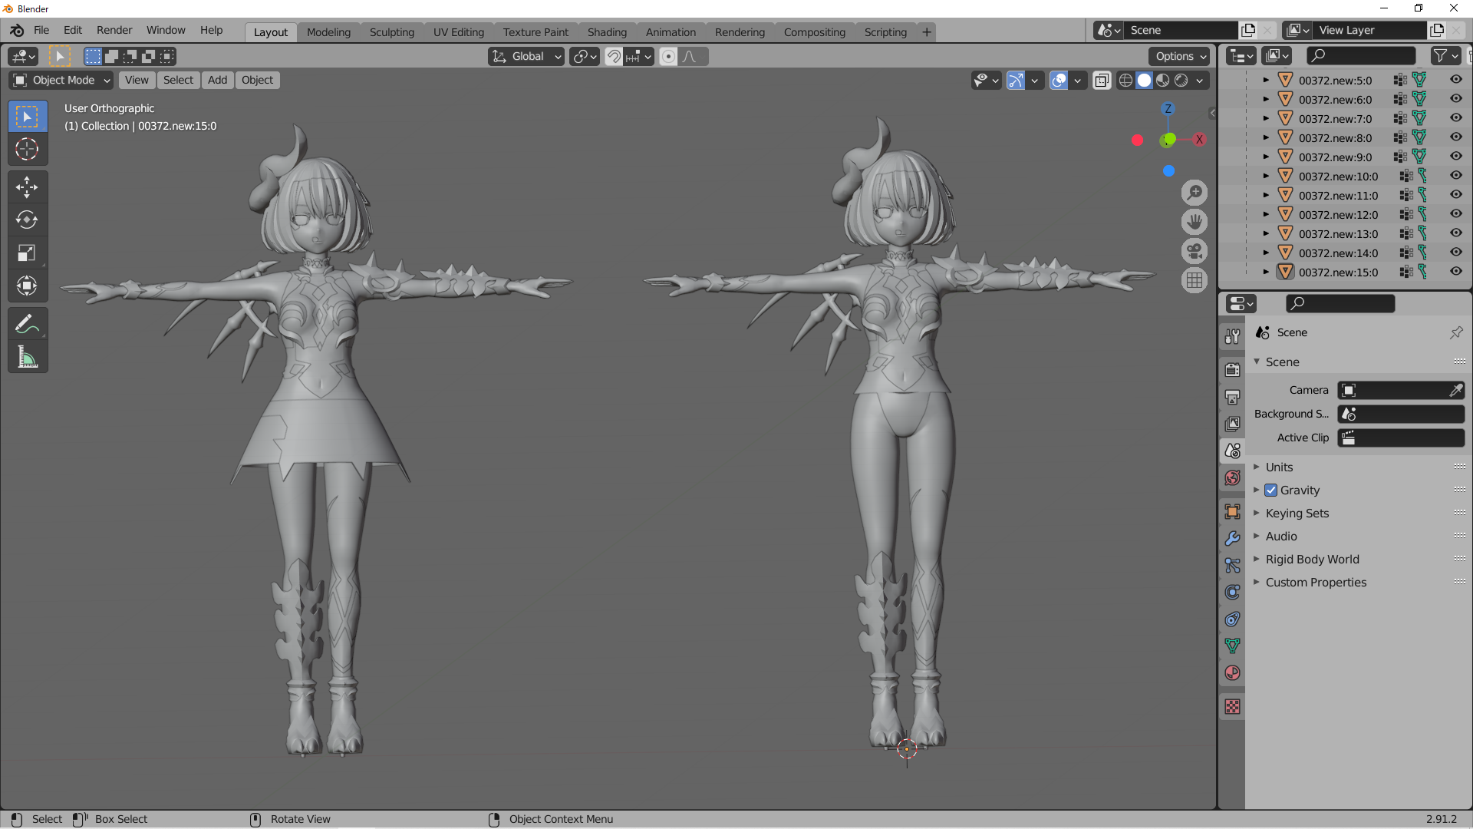
Task: Select the Rotate tool
Action: tap(27, 220)
